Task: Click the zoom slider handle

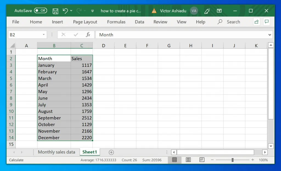Action: pyautogui.click(x=233, y=160)
